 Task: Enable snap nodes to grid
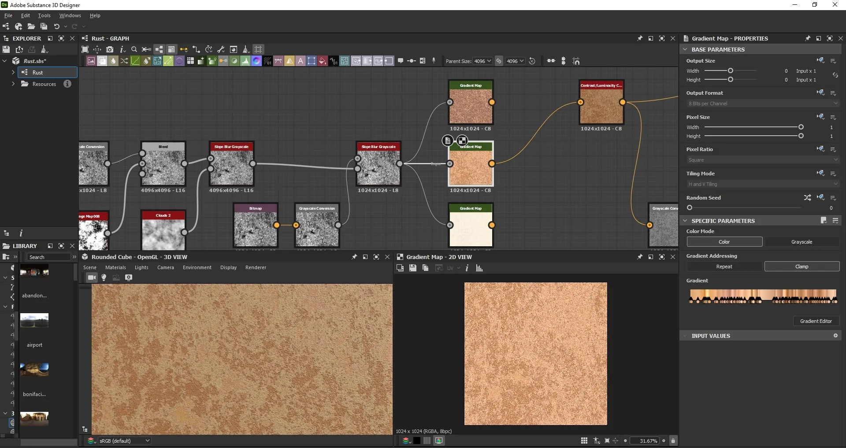[576, 61]
